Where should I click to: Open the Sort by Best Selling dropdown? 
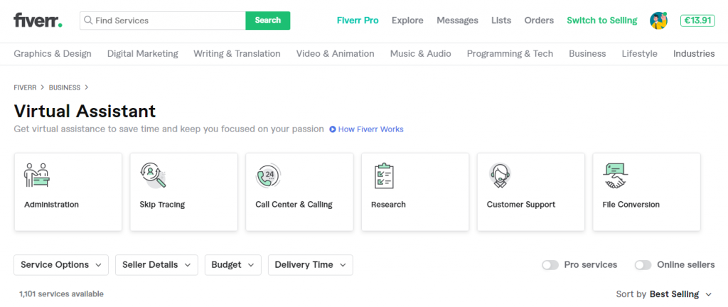(x=664, y=294)
